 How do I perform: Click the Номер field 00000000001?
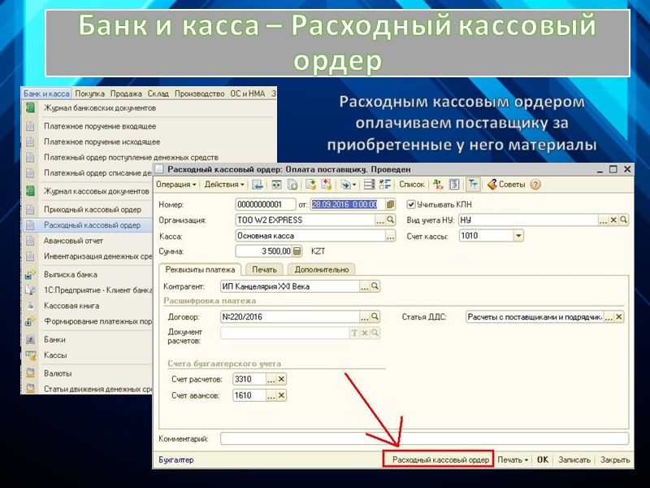point(266,204)
